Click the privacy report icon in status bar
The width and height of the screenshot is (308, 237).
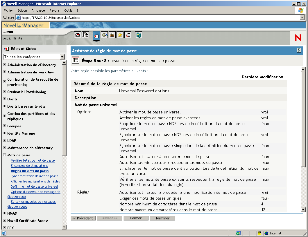coord(238,233)
